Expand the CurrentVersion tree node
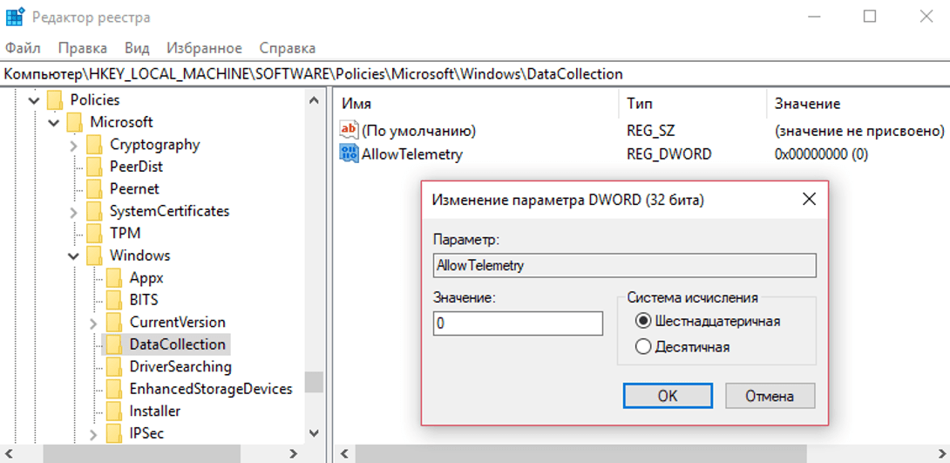The height and width of the screenshot is (463, 950). point(94,323)
